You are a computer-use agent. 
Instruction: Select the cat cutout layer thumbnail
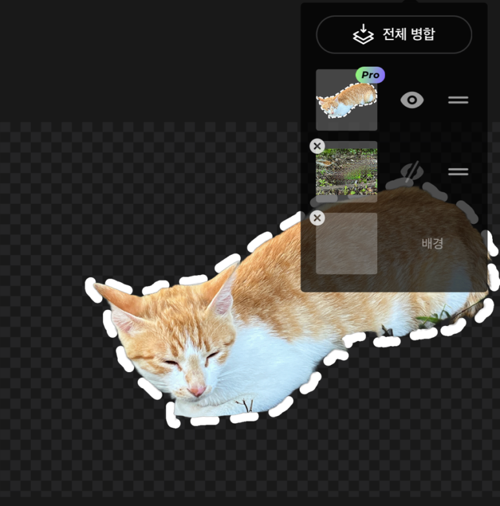[347, 100]
